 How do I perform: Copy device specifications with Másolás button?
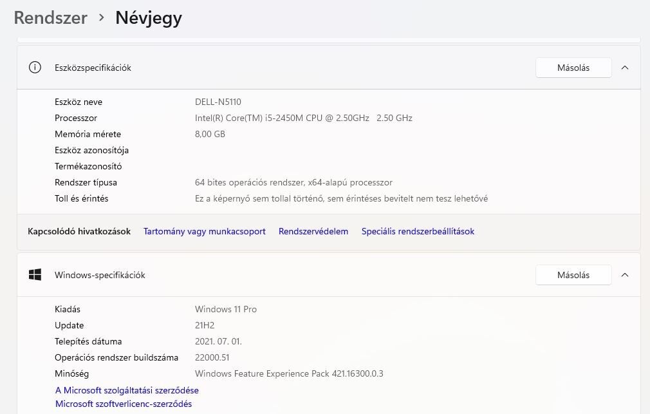pos(573,68)
